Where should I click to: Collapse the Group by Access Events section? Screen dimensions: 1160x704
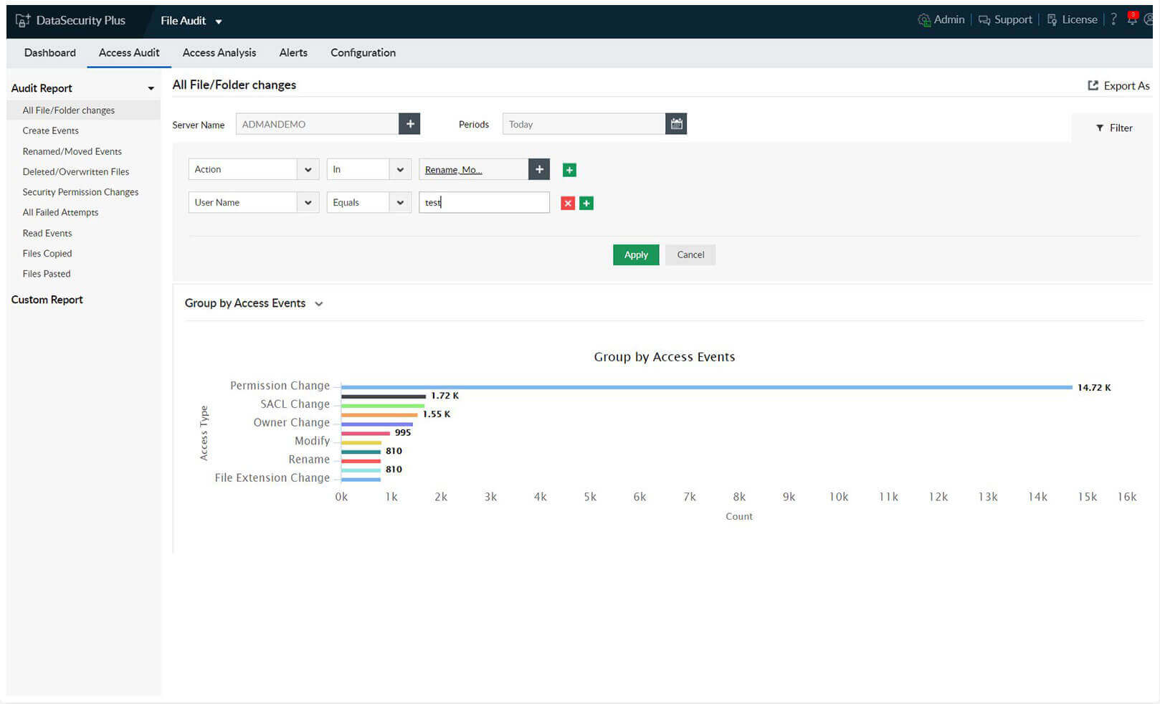[318, 303]
